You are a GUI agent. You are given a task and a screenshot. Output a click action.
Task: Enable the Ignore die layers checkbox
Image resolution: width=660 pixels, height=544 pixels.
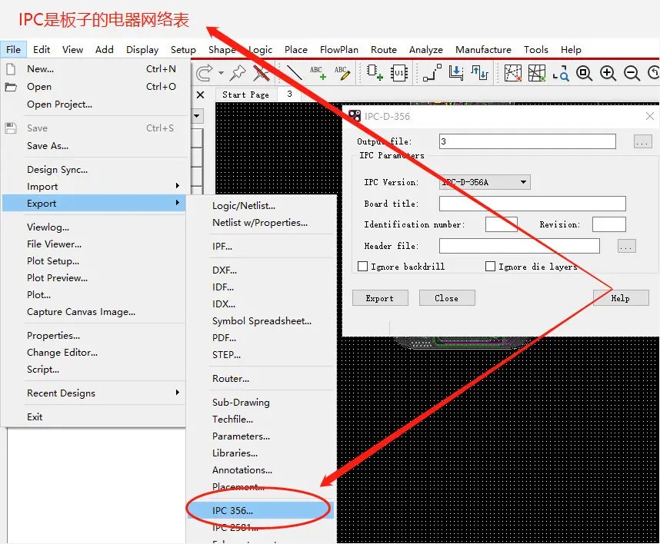tap(490, 267)
